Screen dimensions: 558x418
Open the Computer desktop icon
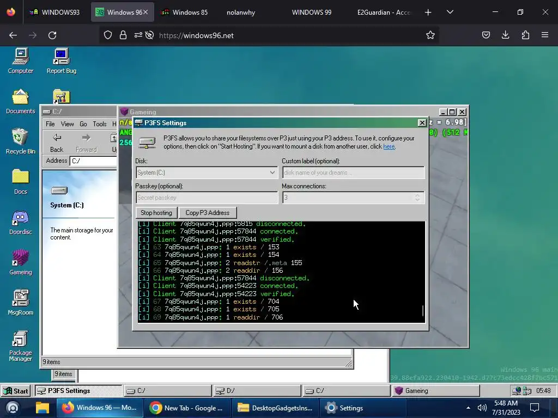tap(21, 61)
